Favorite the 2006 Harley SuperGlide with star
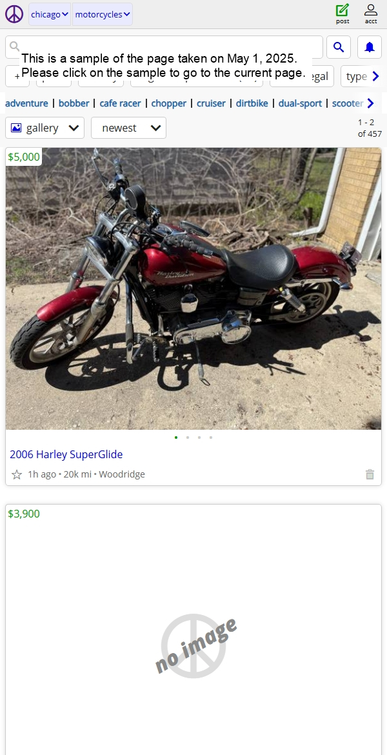Viewport: 387px width, 755px height. coord(17,474)
